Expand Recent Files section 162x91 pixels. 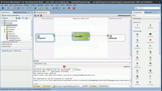coord(2,47)
